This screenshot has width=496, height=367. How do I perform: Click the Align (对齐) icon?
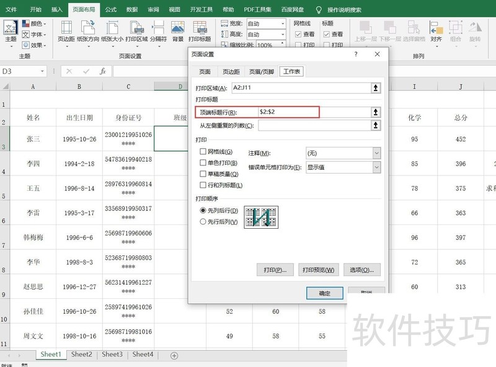(x=436, y=27)
